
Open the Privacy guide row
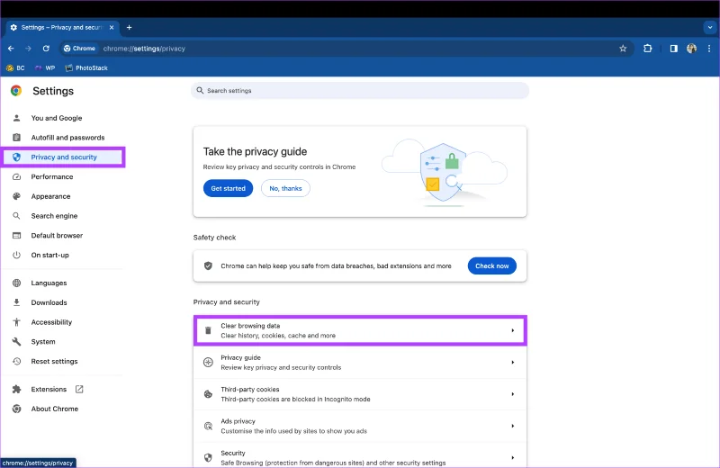pyautogui.click(x=360, y=363)
